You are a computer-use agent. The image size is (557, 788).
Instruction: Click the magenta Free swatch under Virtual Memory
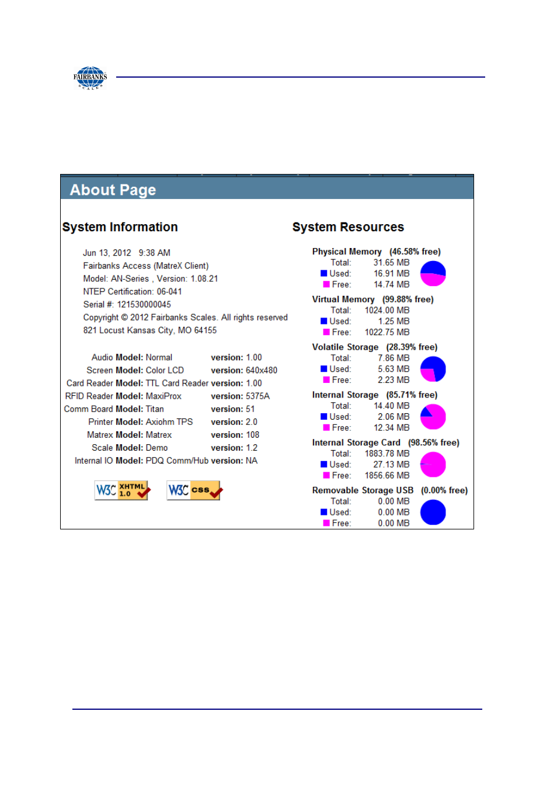(x=326, y=332)
